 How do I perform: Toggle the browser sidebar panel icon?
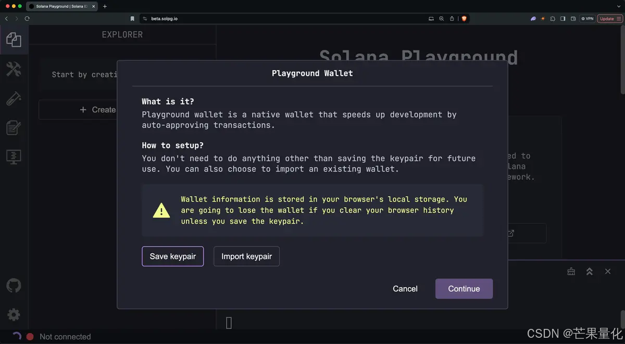pyautogui.click(x=563, y=18)
